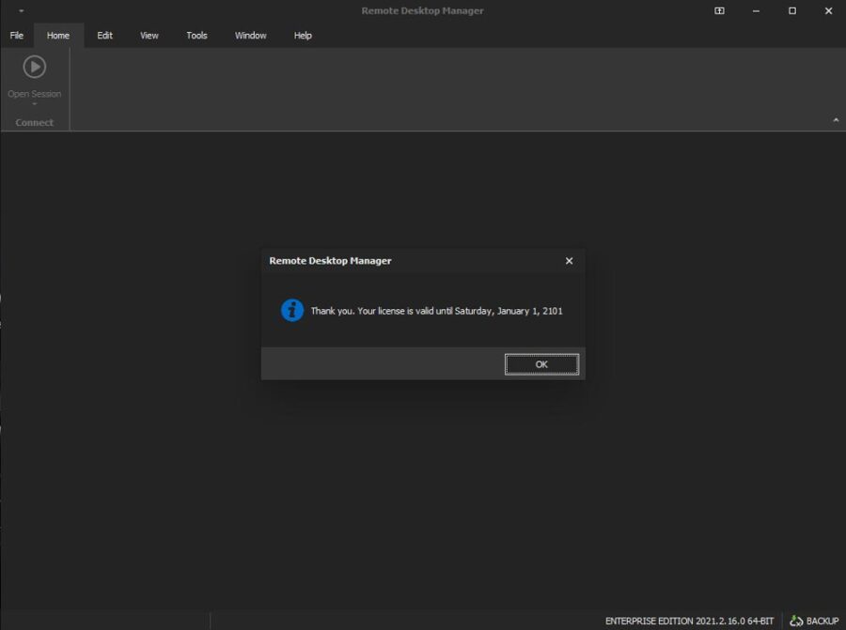Open the Tools ribbon tab
The height and width of the screenshot is (630, 846).
[197, 36]
